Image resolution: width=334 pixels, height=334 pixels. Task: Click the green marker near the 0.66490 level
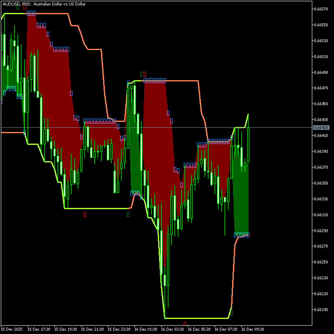pos(142,74)
